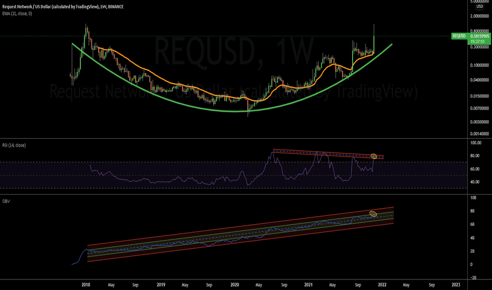Image resolution: width=492 pixels, height=290 pixels.
Task: Select the RSI (14, close) indicator label
Action: click(14, 145)
